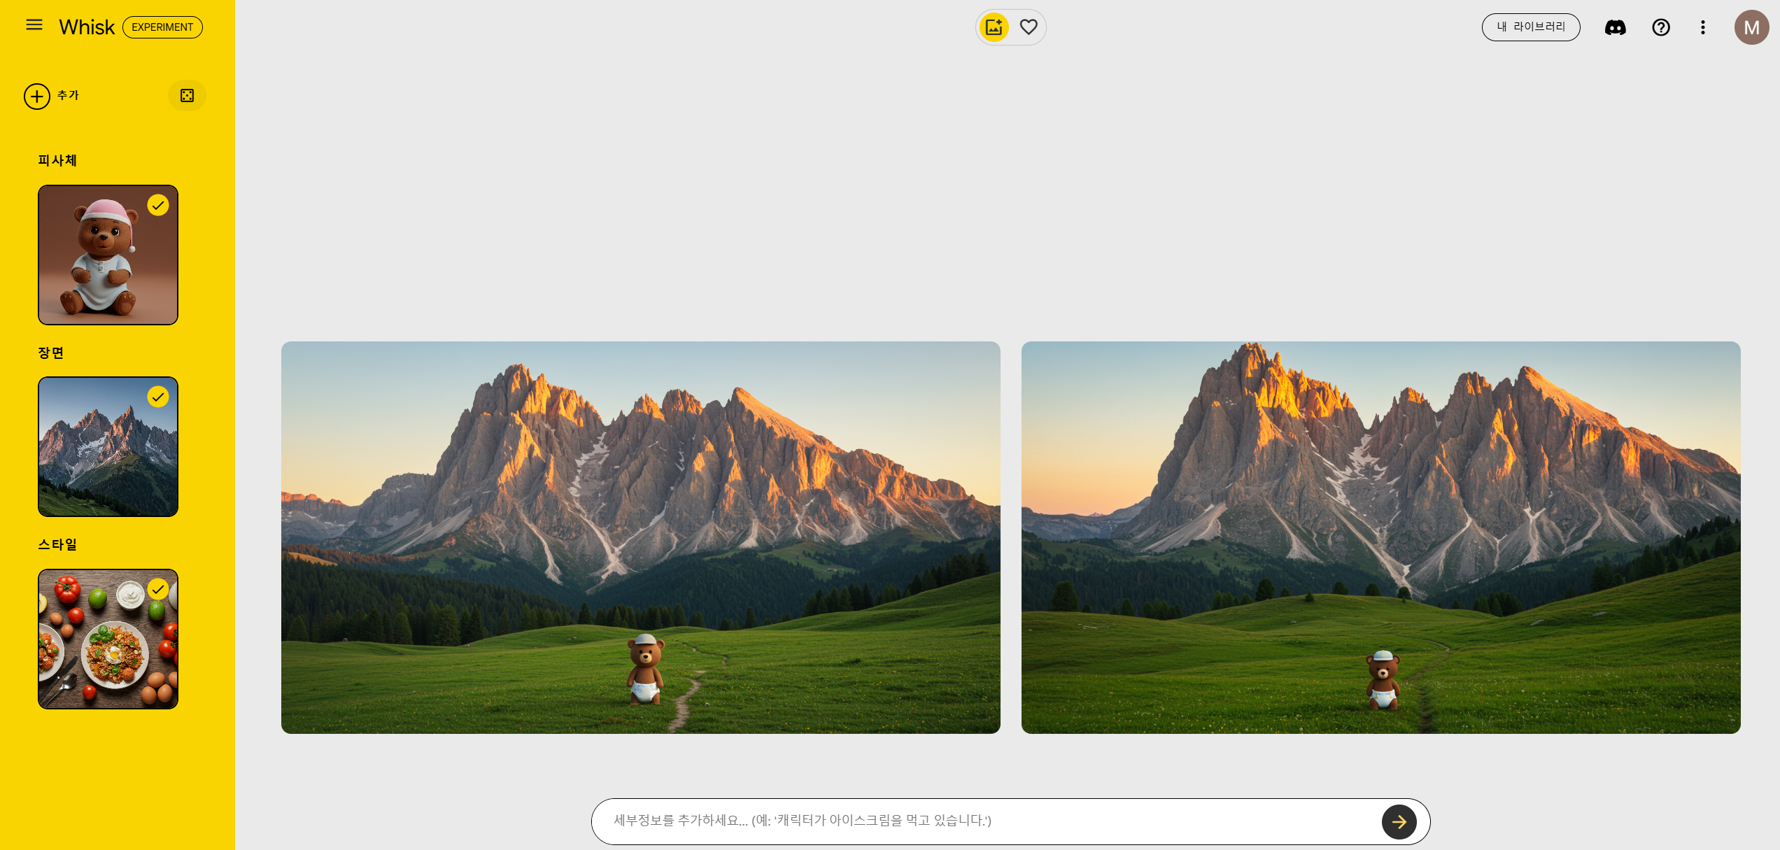Open the left generated mountain image

point(640,537)
